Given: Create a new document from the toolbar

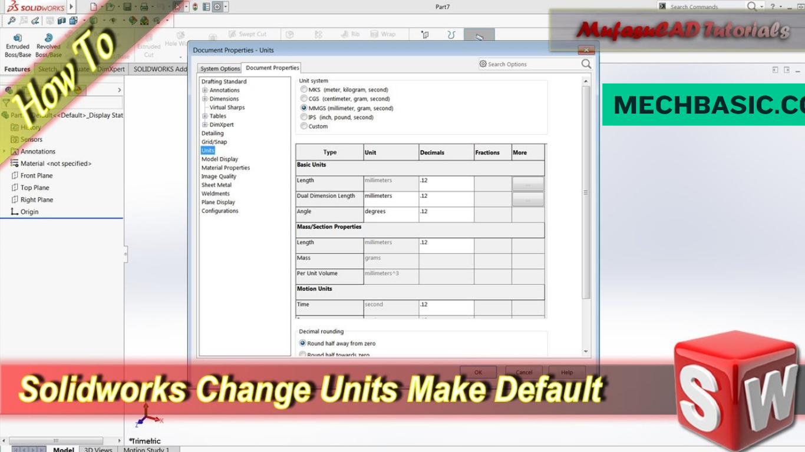Looking at the screenshot, I should (93, 7).
